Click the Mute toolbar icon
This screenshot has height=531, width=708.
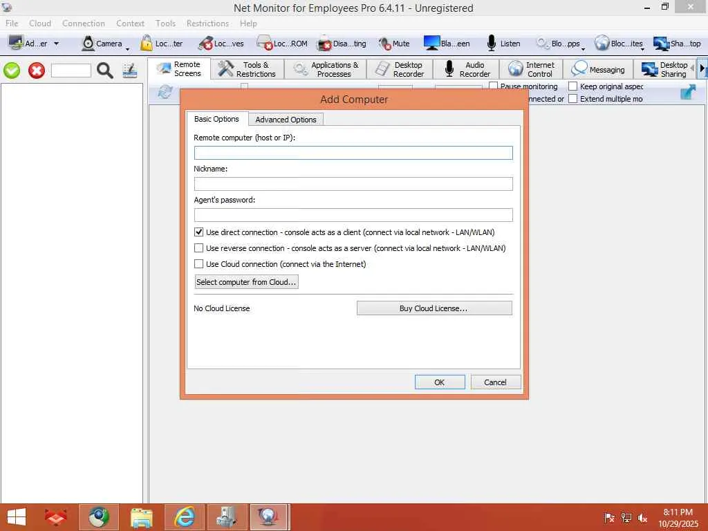coord(384,44)
